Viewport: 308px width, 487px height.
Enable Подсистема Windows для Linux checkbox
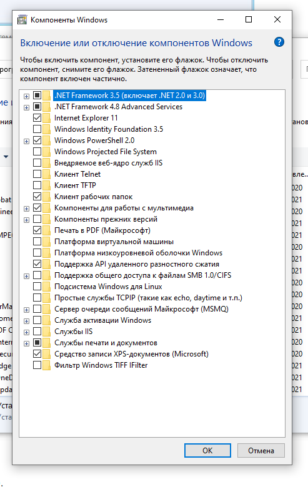coord(37,287)
